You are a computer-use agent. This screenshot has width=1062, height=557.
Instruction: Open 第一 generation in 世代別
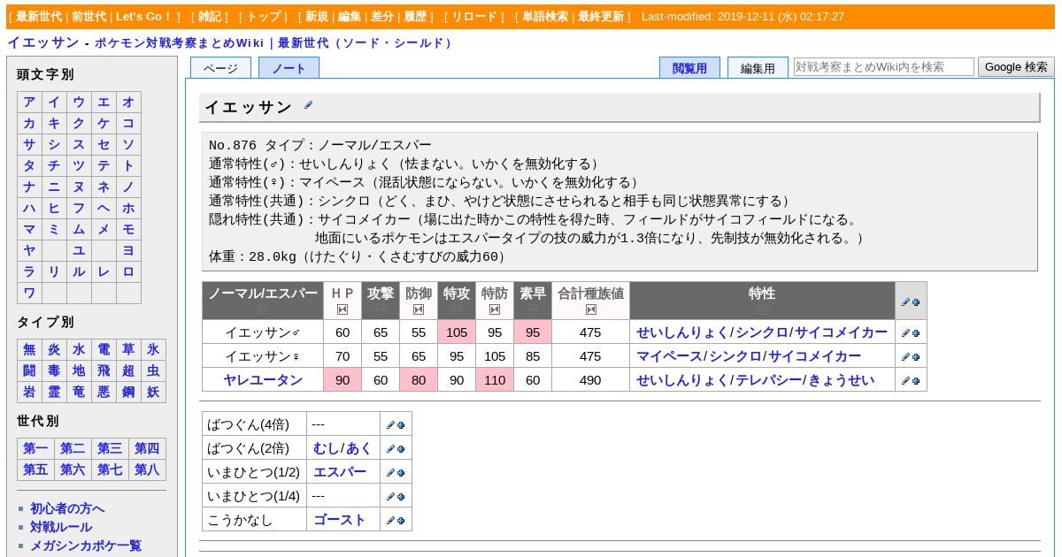(35, 448)
